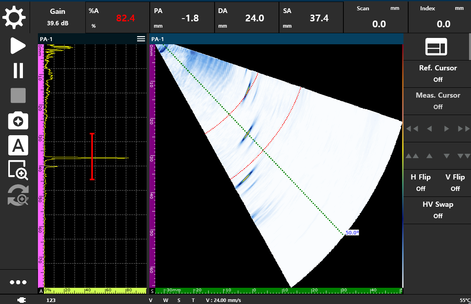Click the fast-left double arrow
The height and width of the screenshot is (304, 471).
point(412,129)
